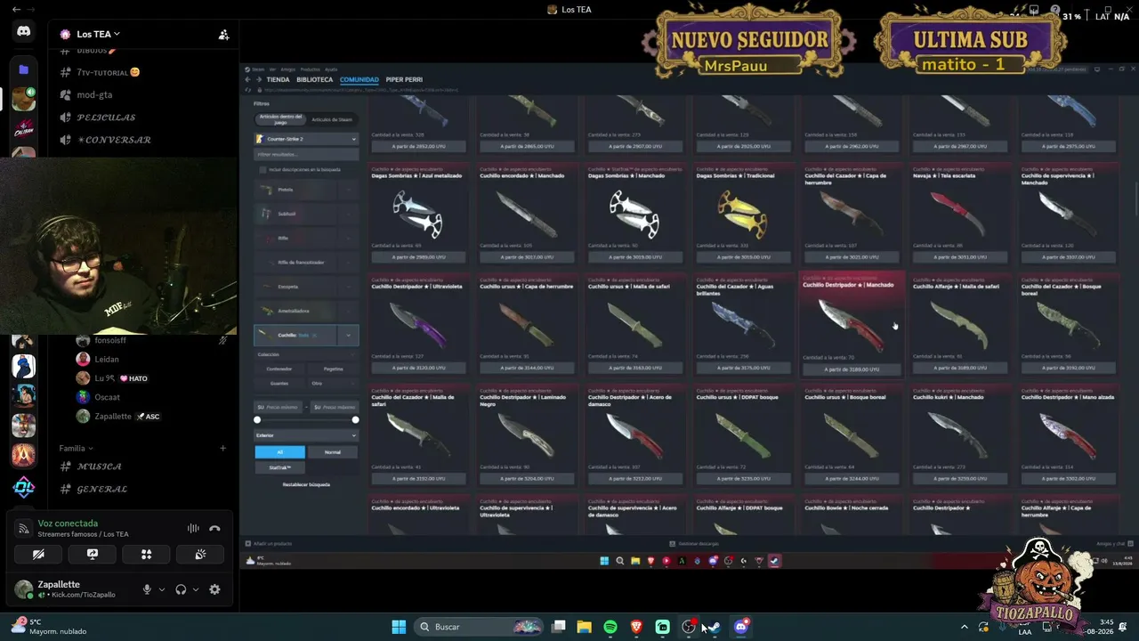Invite people icon next to Los TEA
1139x641 pixels.
pos(223,35)
